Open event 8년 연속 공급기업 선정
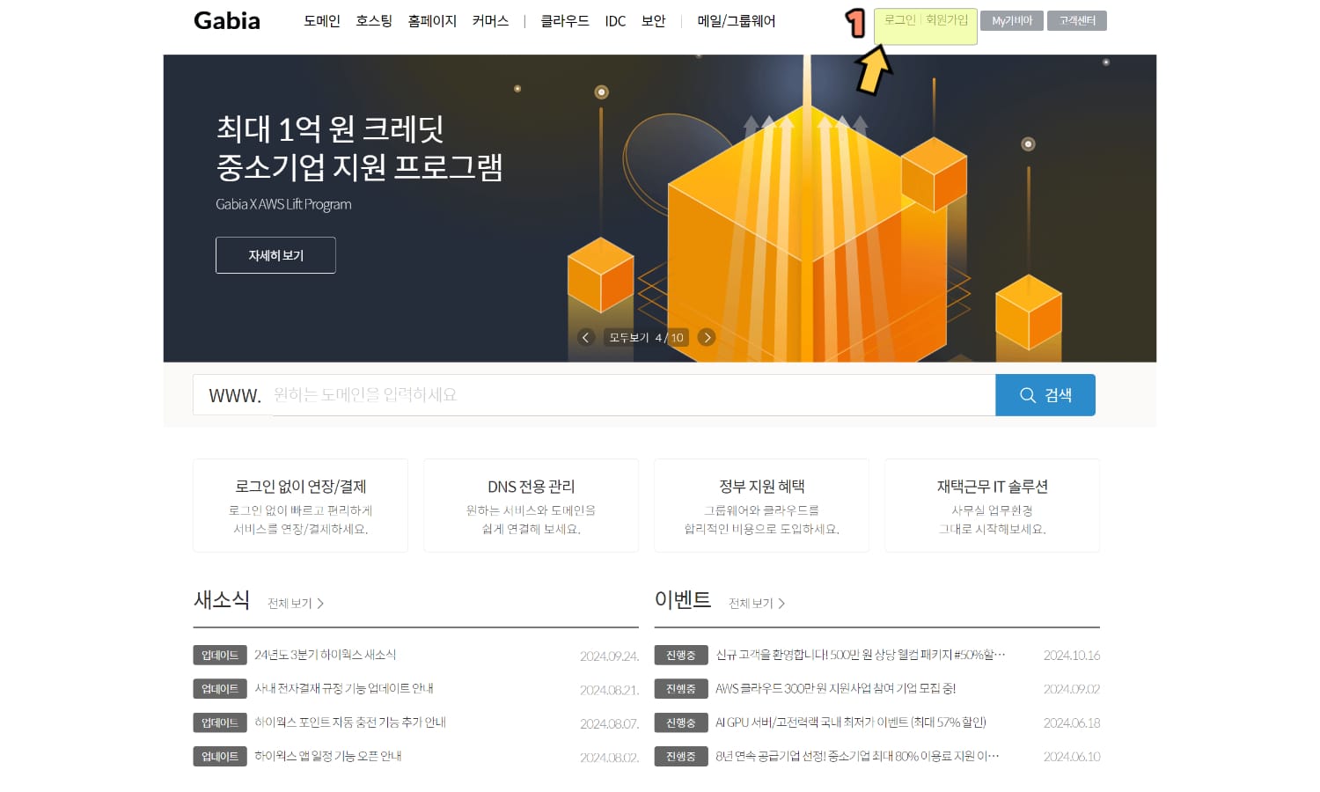This screenshot has height=792, width=1320. pos(858,756)
